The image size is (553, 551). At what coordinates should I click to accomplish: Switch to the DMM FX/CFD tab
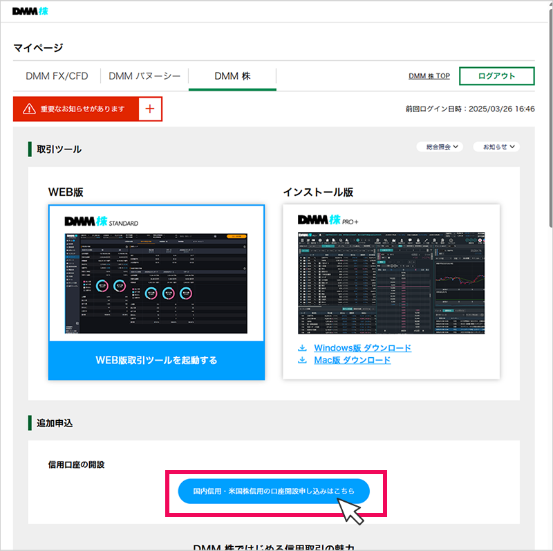point(57,76)
